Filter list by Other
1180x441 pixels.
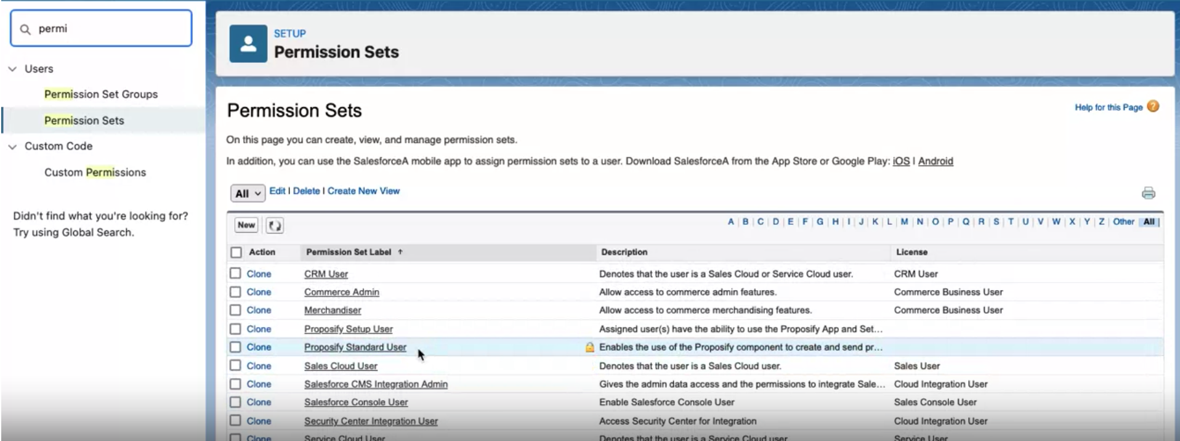1123,222
